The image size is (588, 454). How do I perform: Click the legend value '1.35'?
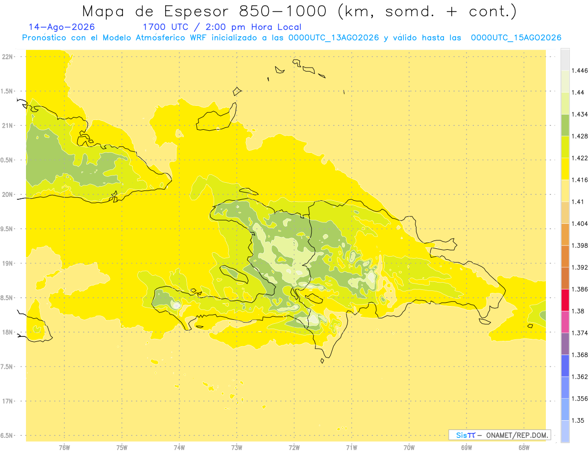578,420
